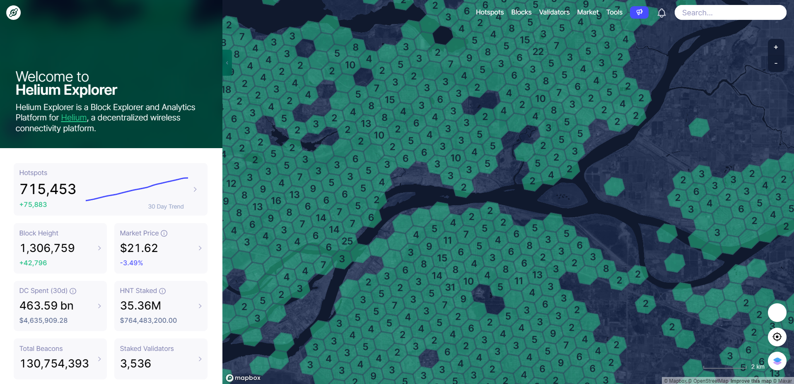
Task: Click the 715,453 hotspots count
Action: (48, 189)
